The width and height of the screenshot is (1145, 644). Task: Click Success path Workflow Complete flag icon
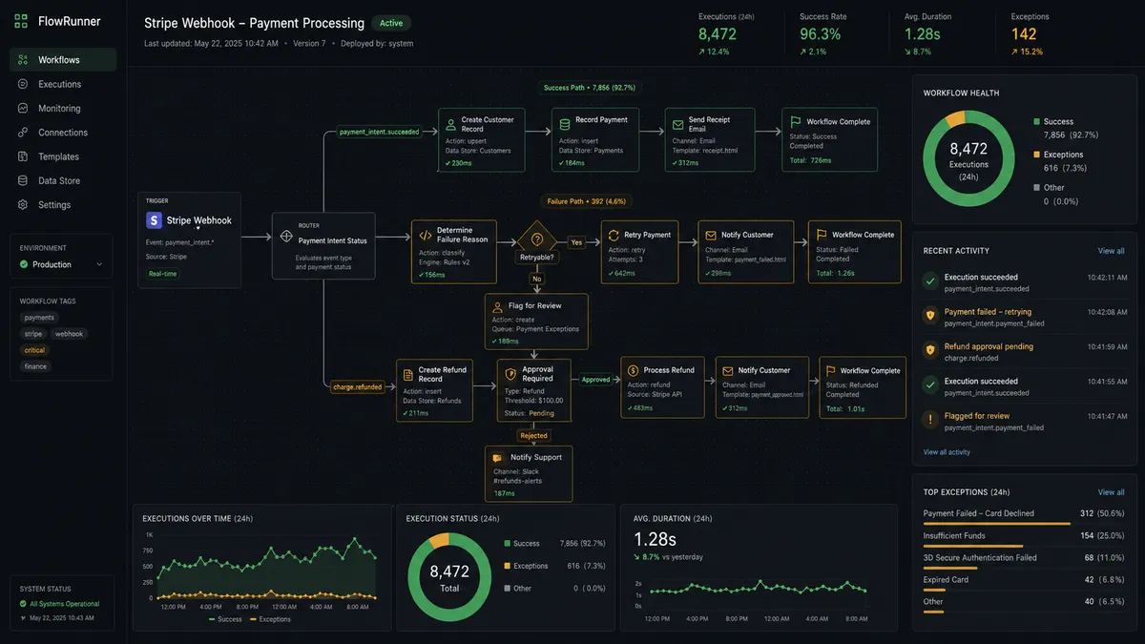point(795,122)
